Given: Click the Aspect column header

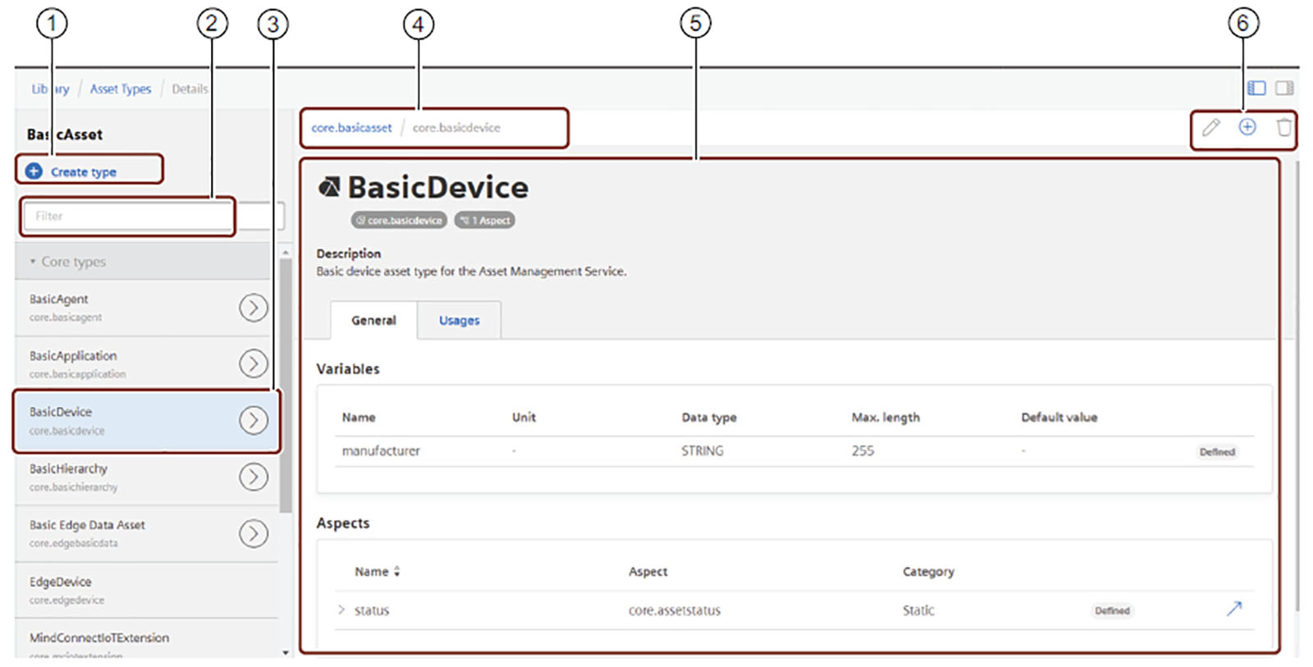Looking at the screenshot, I should tap(648, 572).
